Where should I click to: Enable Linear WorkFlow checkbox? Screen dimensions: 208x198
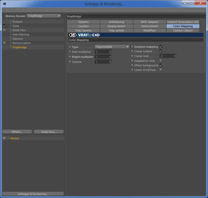point(161,70)
